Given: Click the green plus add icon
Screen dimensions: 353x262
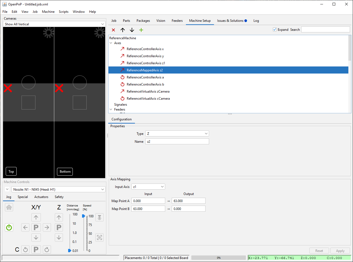Looking at the screenshot, I should coord(141,30).
